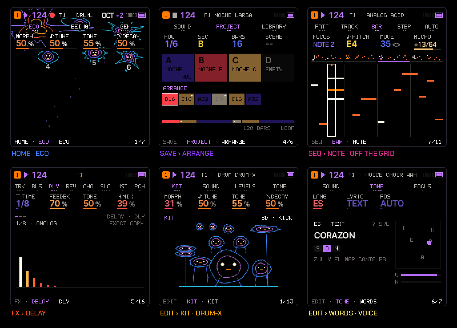Click SAVE in NOCHE LARGA breadcrumb

coord(170,142)
